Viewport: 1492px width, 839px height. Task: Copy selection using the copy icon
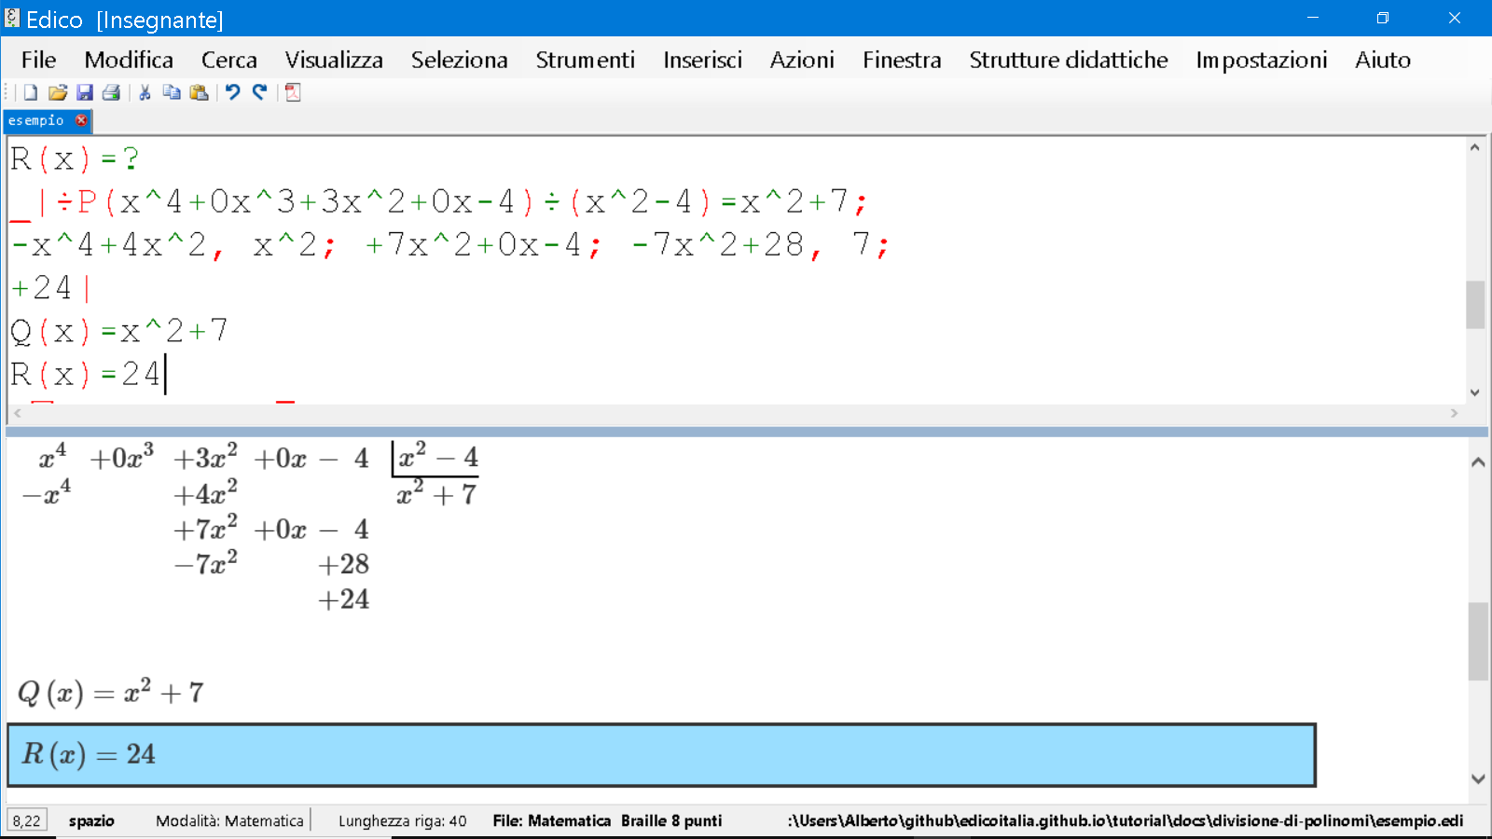pyautogui.click(x=172, y=92)
